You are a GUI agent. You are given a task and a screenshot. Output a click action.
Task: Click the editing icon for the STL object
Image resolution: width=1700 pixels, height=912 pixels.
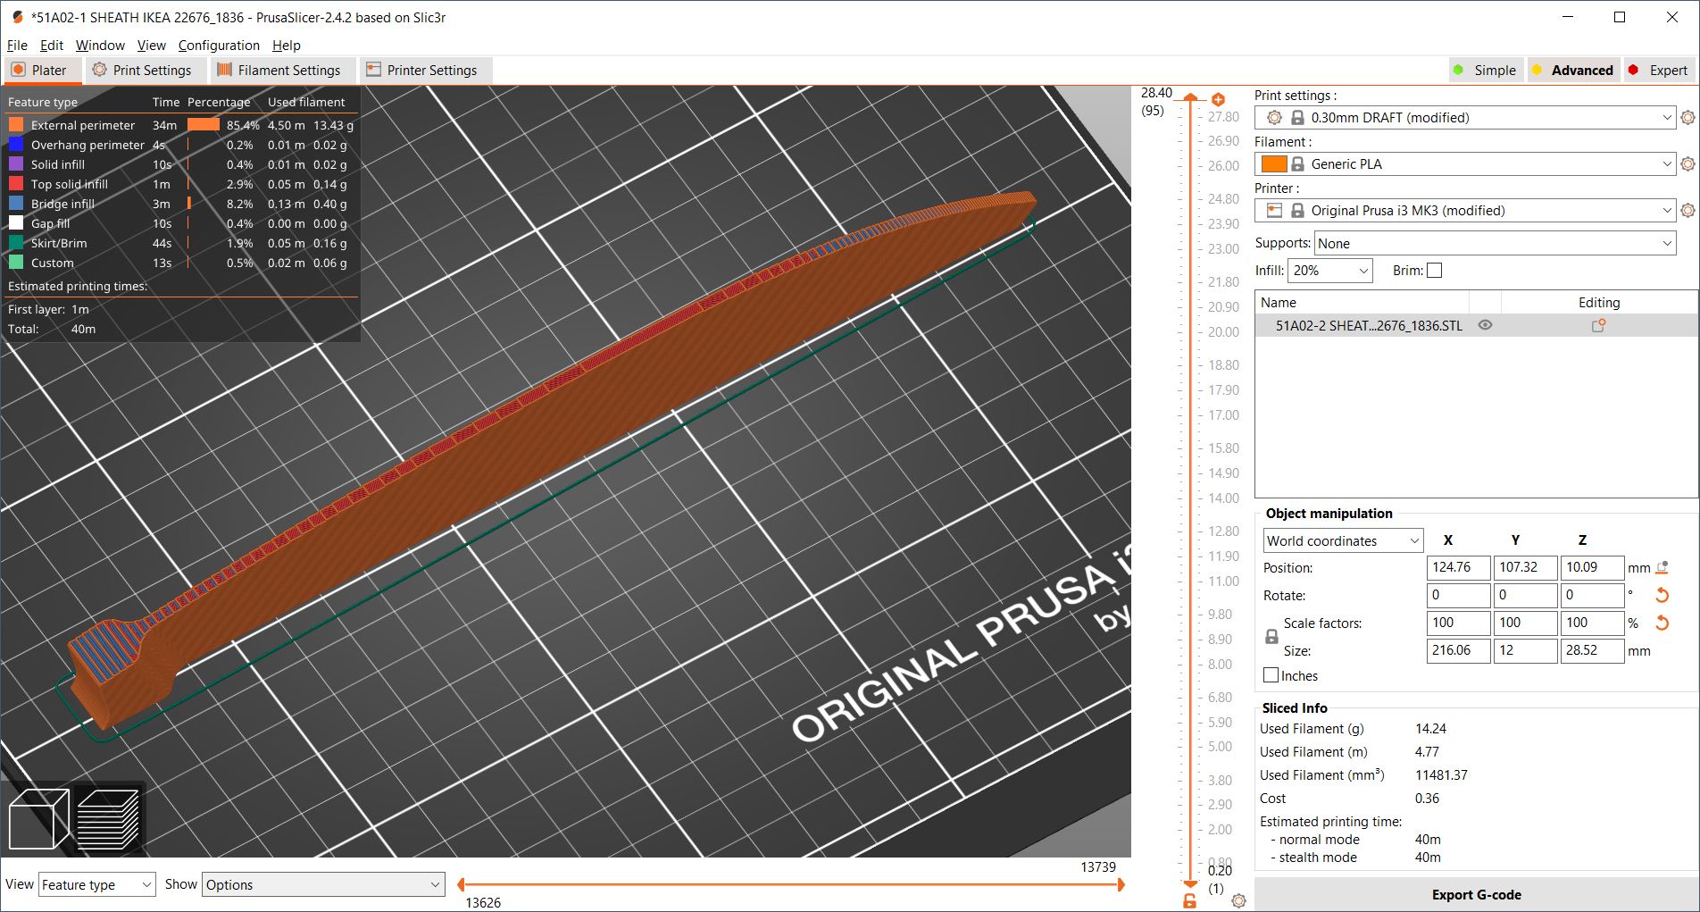pos(1598,326)
